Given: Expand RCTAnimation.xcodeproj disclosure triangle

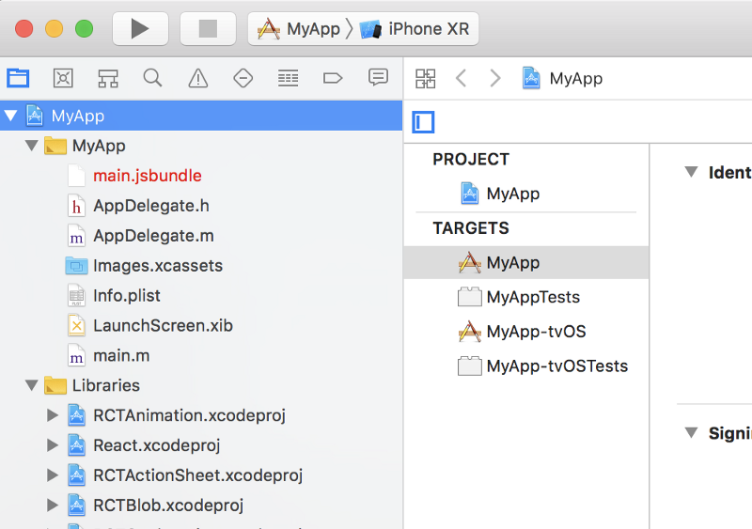Looking at the screenshot, I should point(53,415).
